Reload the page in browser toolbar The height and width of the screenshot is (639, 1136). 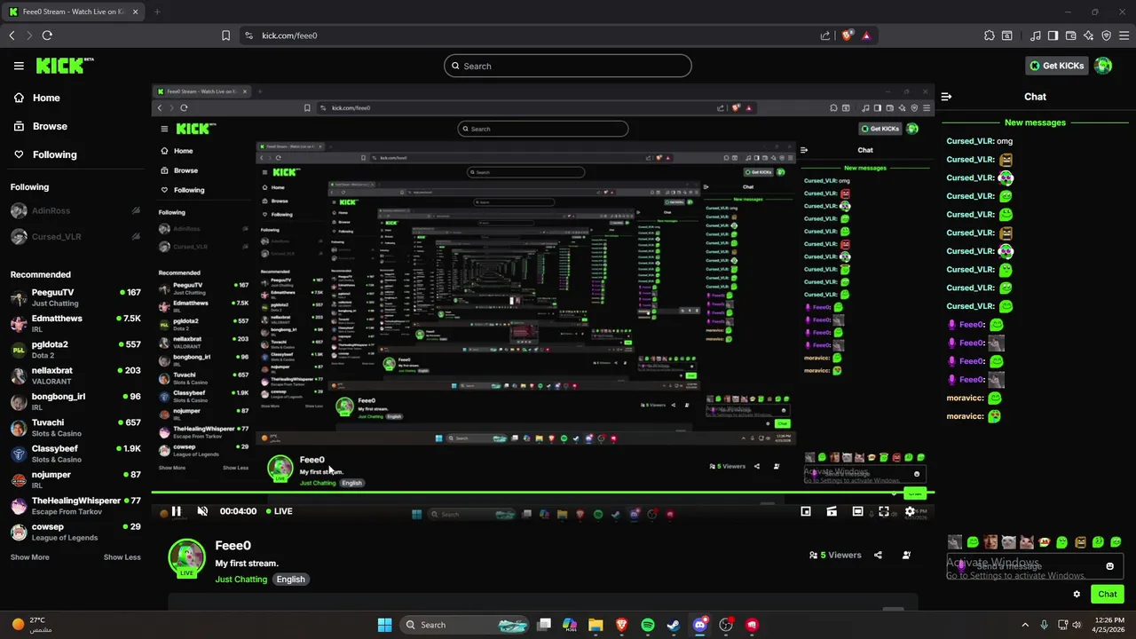click(47, 35)
